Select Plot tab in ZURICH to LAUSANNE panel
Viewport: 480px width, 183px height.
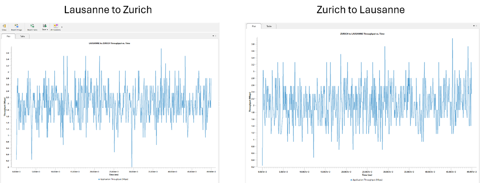coord(254,26)
